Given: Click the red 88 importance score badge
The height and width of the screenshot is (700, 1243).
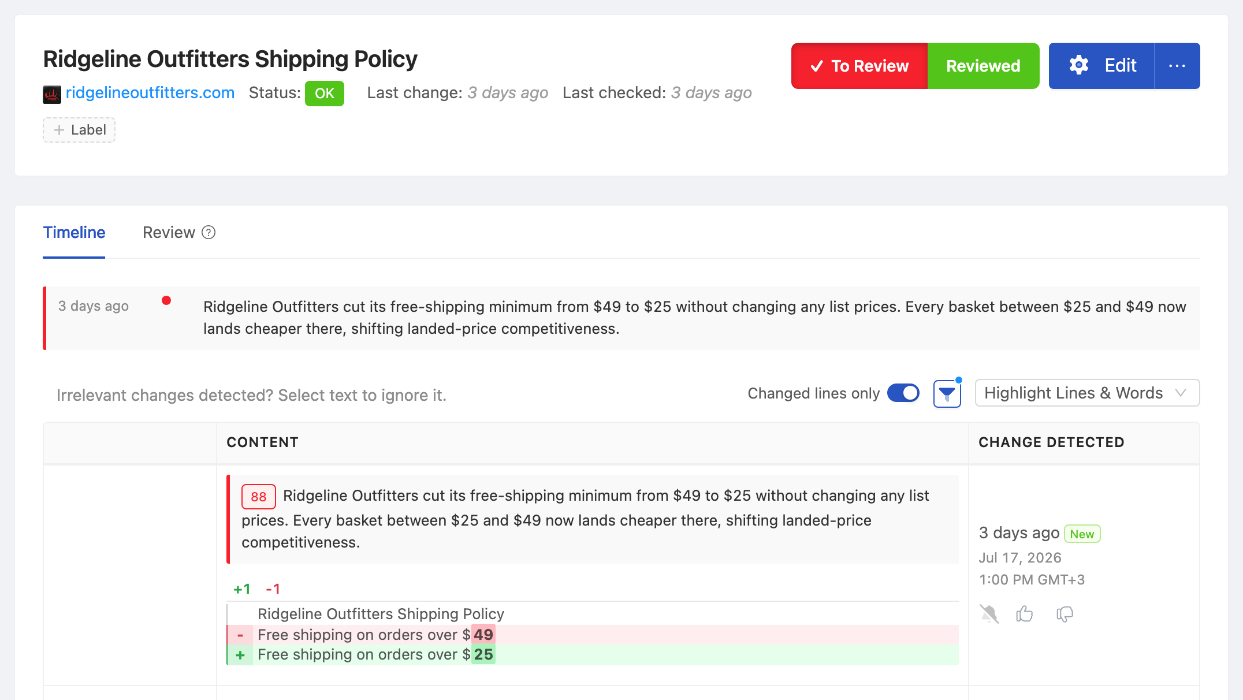Looking at the screenshot, I should 258,497.
